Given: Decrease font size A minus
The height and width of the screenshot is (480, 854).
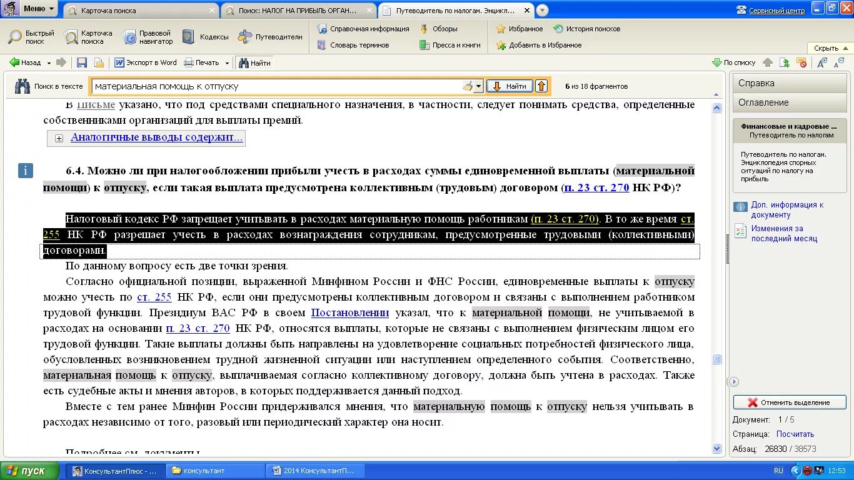Looking at the screenshot, I should click(838, 62).
